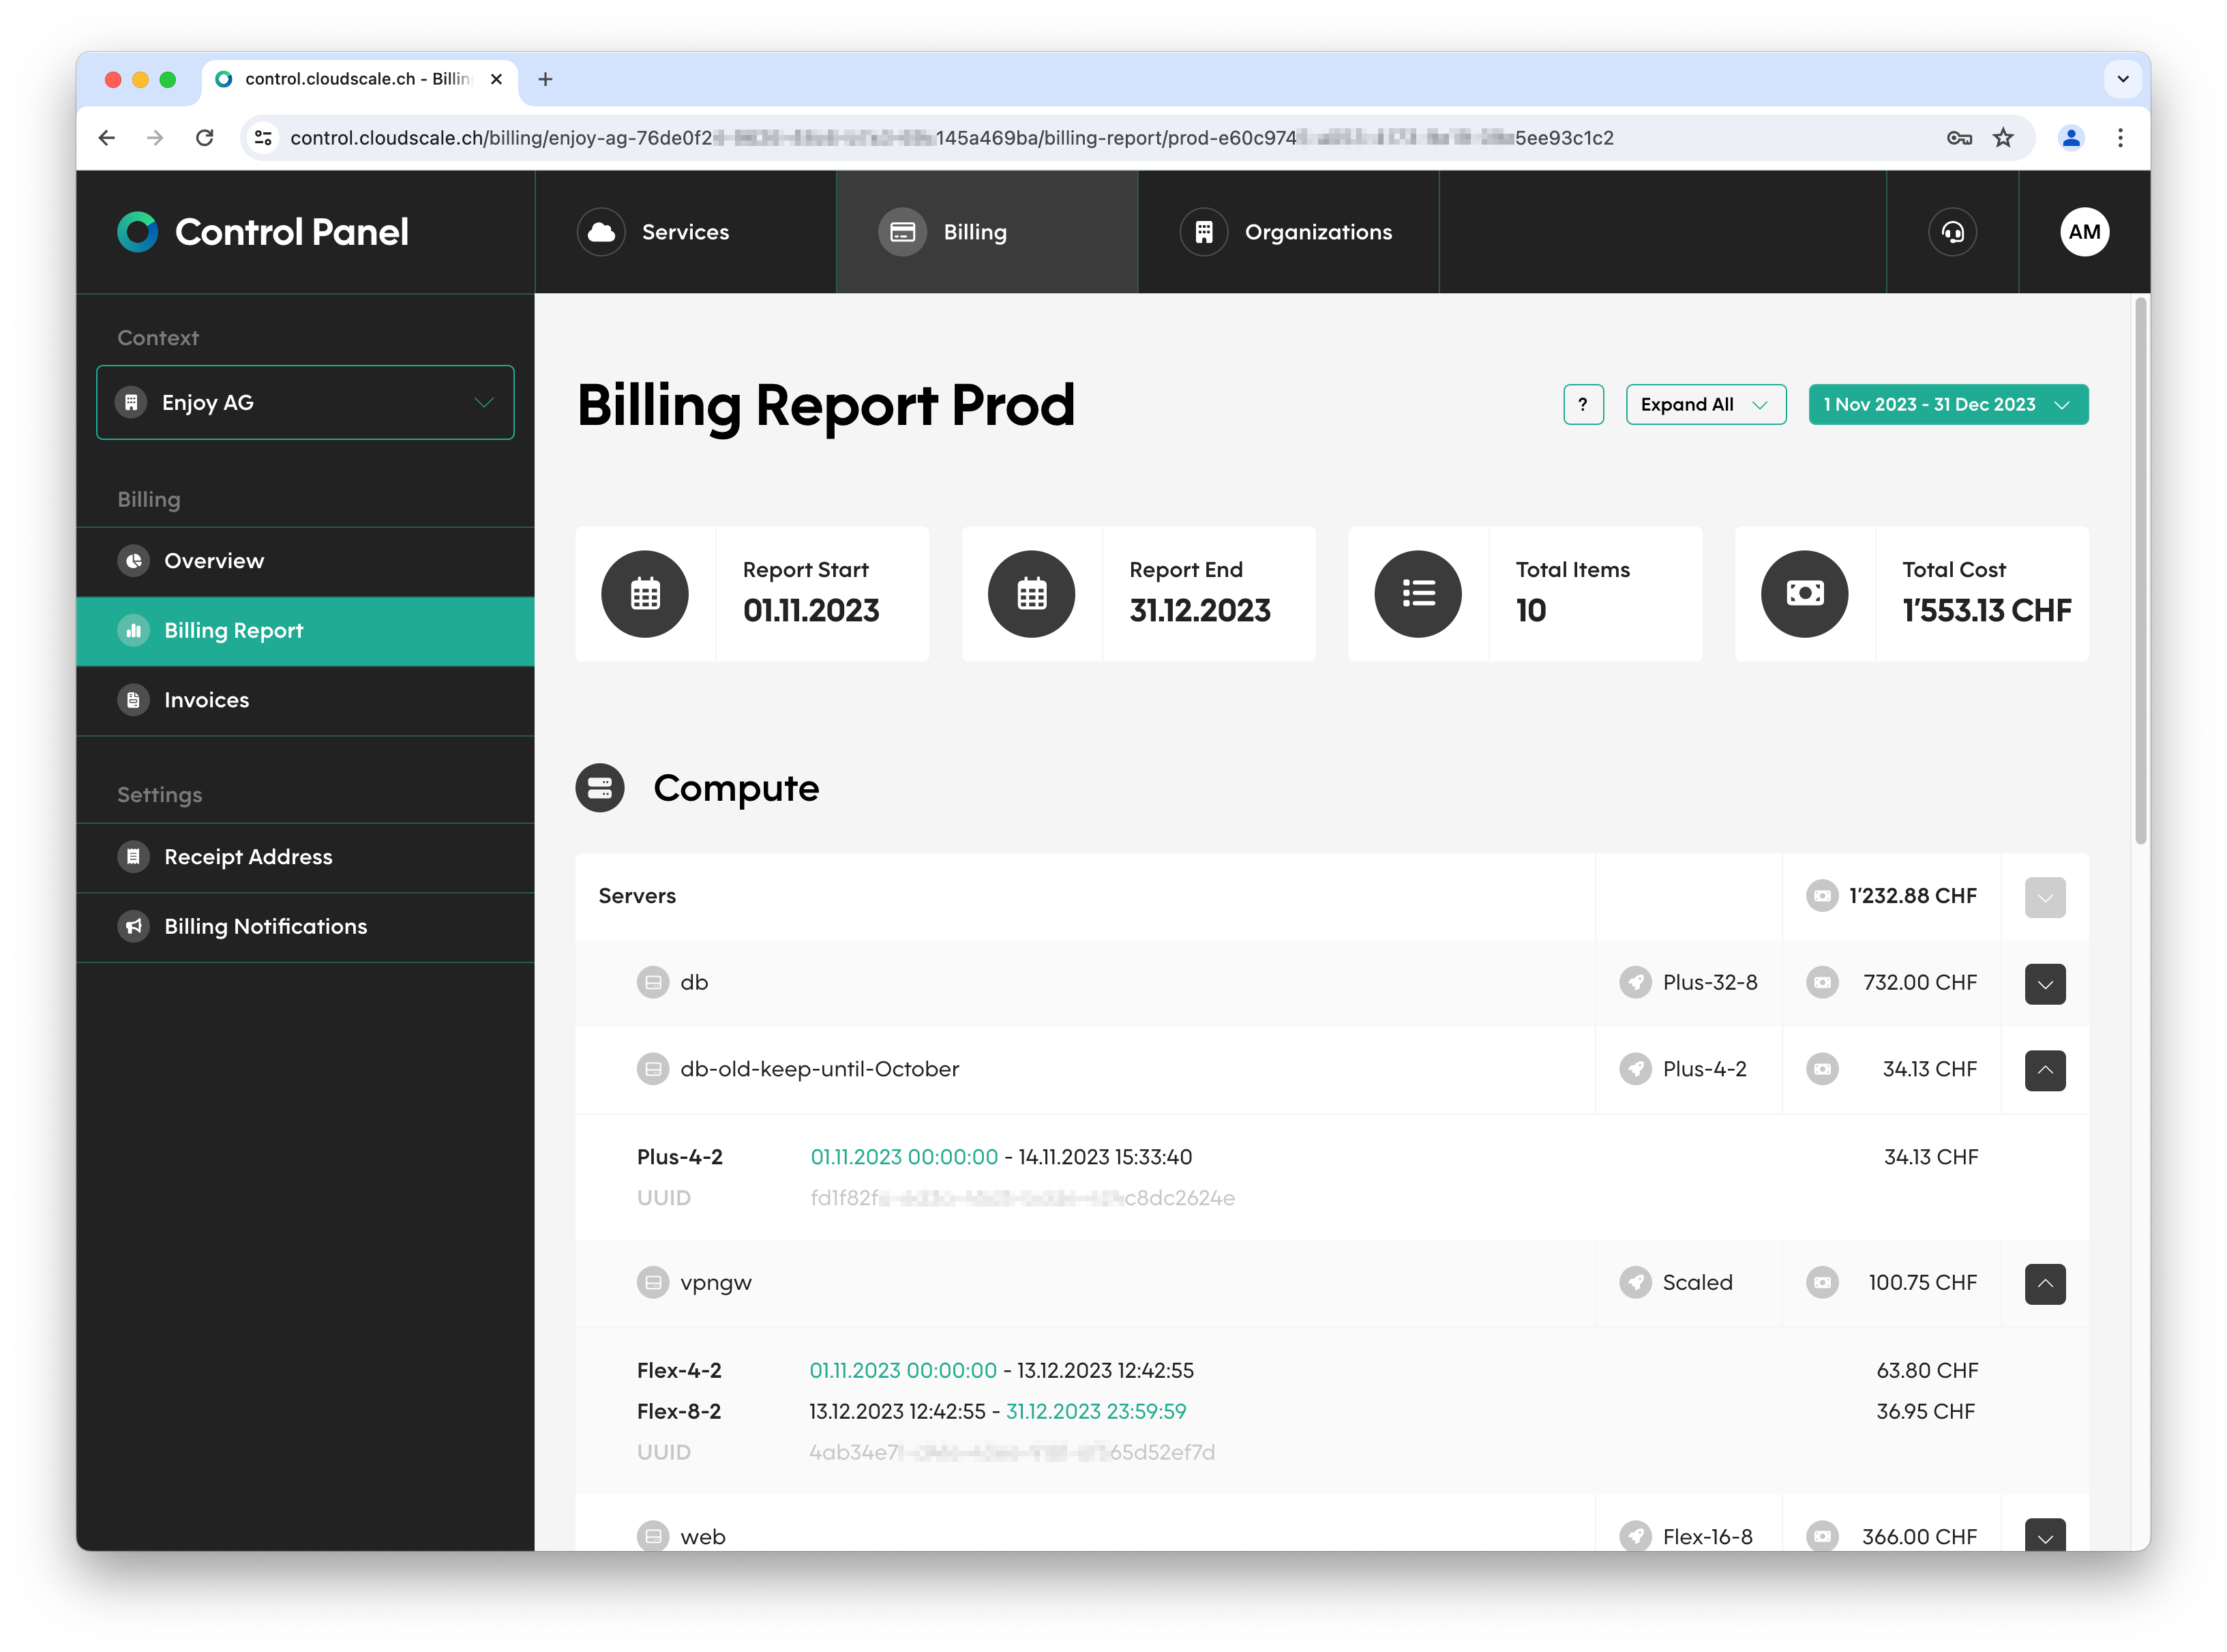Click Expand All button
This screenshot has height=1652, width=2227.
point(1700,404)
